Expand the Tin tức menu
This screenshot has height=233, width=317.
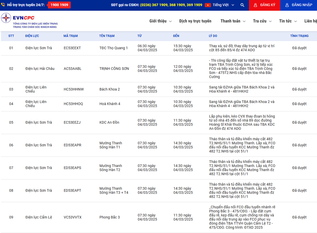click(x=288, y=21)
